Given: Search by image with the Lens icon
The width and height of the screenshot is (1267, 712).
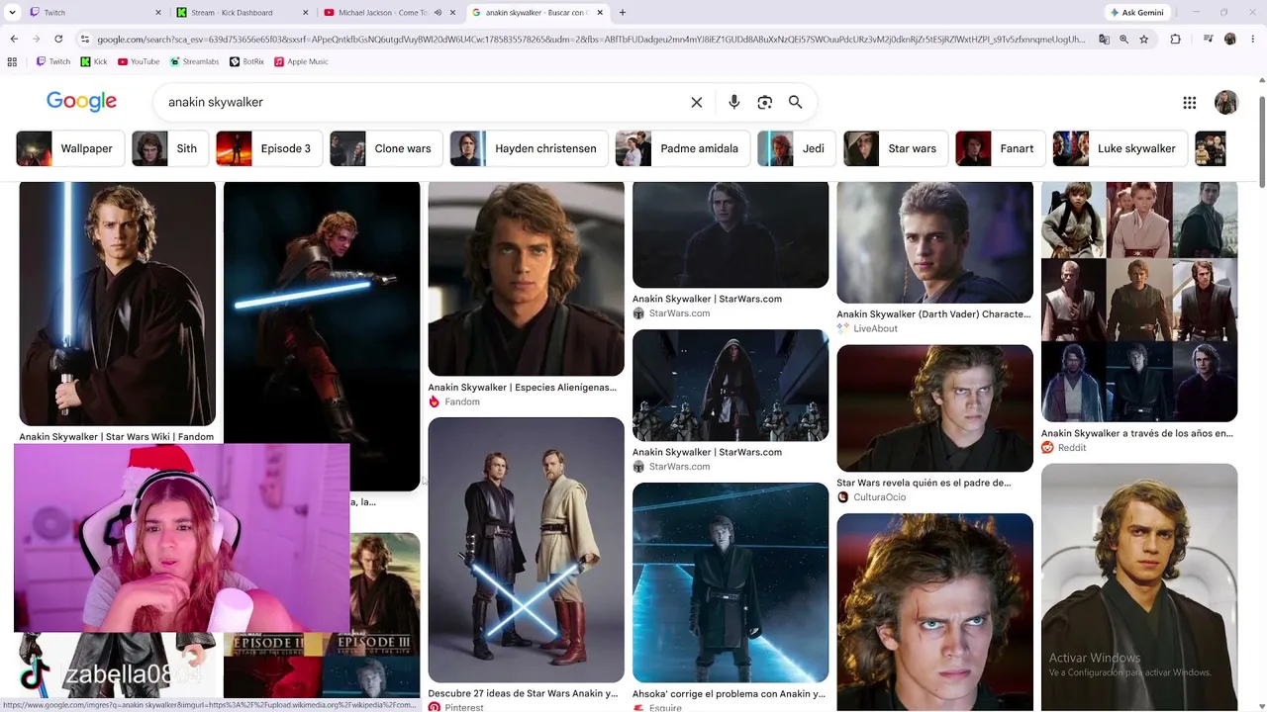Looking at the screenshot, I should (764, 102).
